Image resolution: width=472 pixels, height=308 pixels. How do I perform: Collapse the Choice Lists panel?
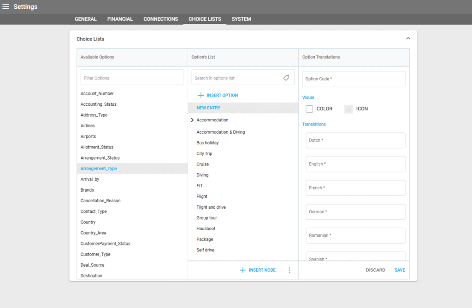tap(408, 39)
